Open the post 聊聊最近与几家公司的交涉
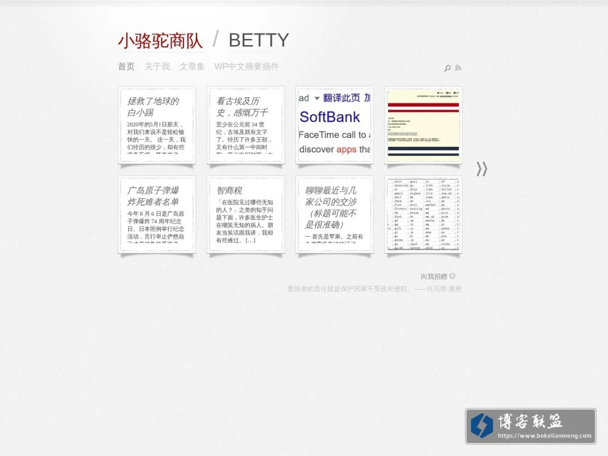Screen dimensions: 608x456 [x=332, y=208]
